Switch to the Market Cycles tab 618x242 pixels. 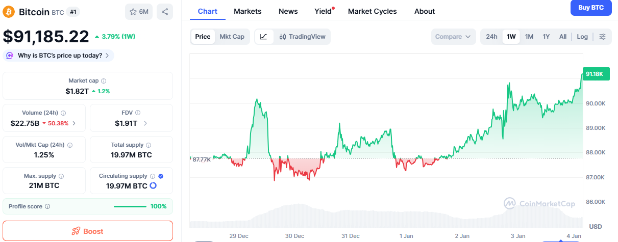[372, 11]
